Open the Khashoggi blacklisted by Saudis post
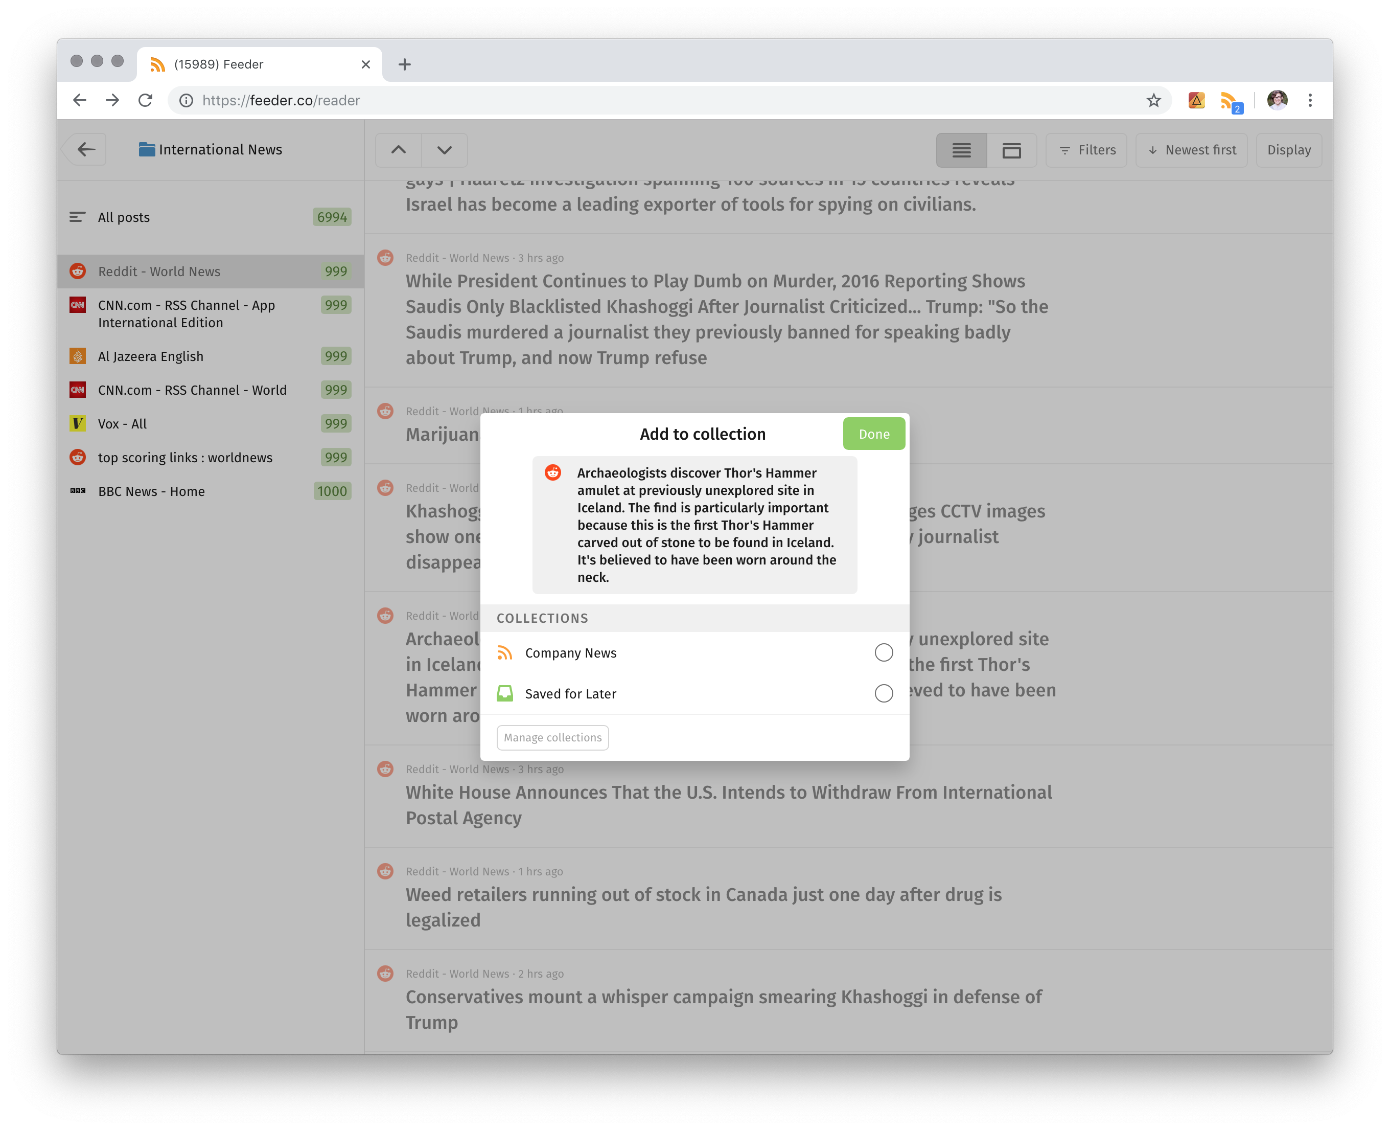 coord(727,320)
